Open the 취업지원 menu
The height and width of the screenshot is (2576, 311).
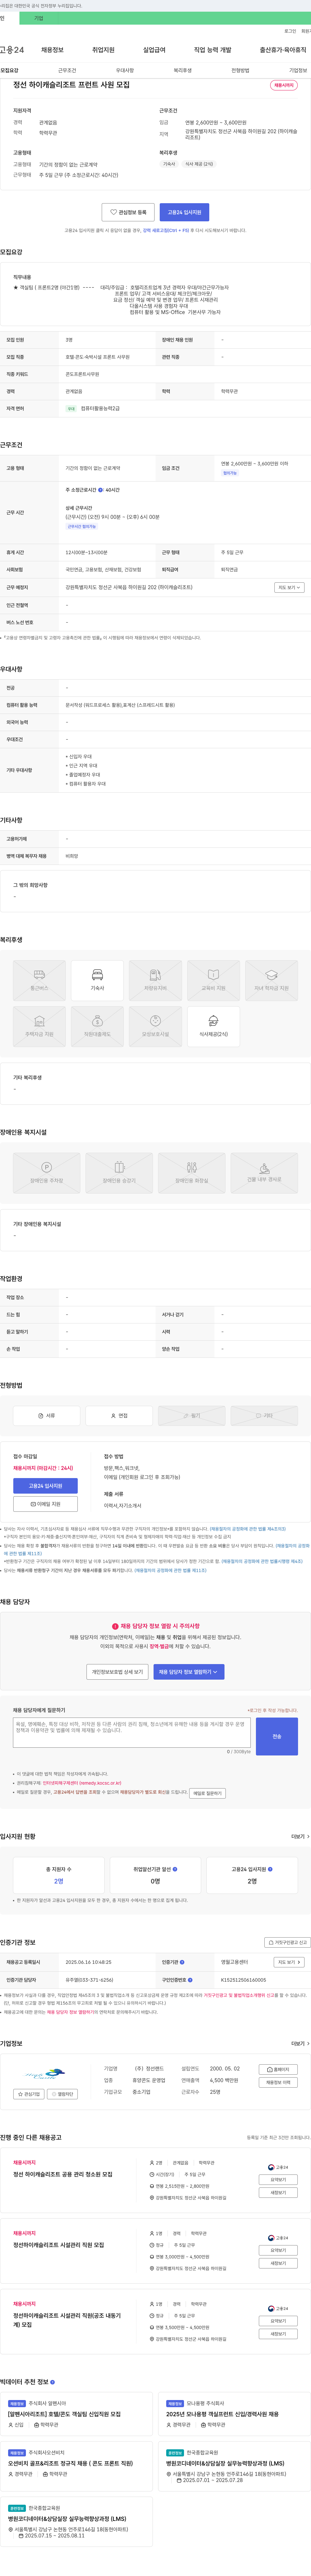coord(103,50)
